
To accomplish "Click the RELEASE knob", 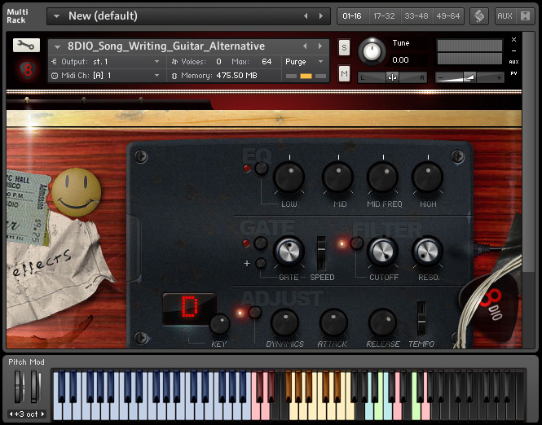I will 382,322.
